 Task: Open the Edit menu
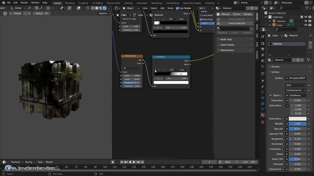(15, 3)
